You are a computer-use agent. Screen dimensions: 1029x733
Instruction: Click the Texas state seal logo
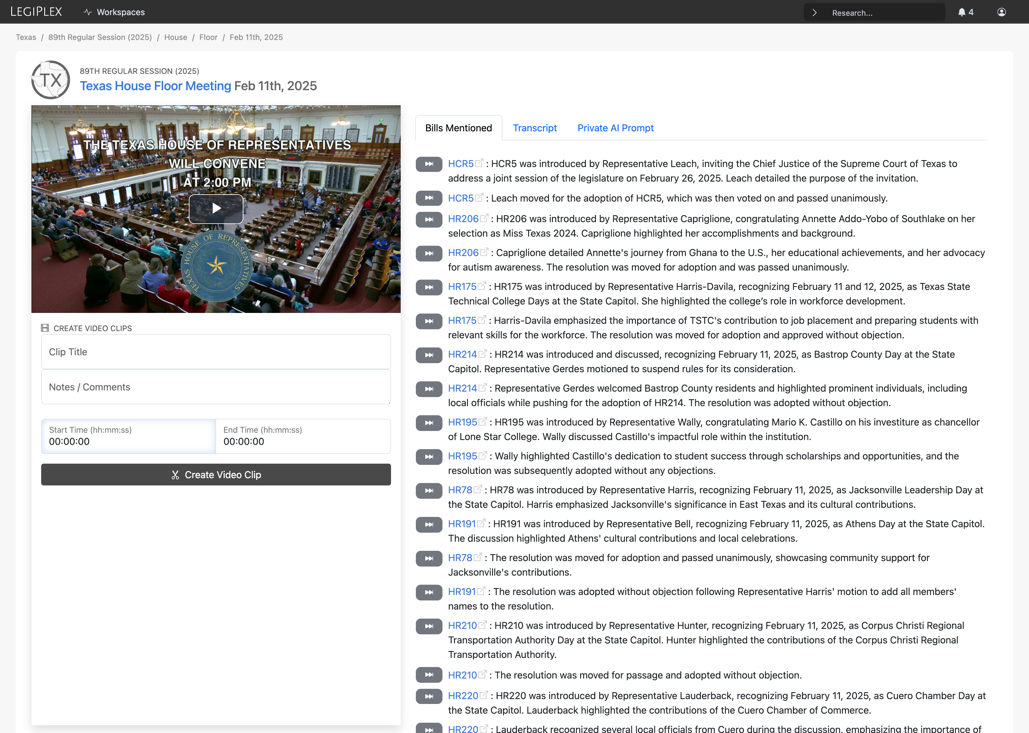click(51, 80)
